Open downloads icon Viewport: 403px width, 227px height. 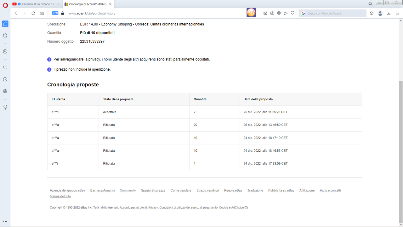click(x=389, y=13)
